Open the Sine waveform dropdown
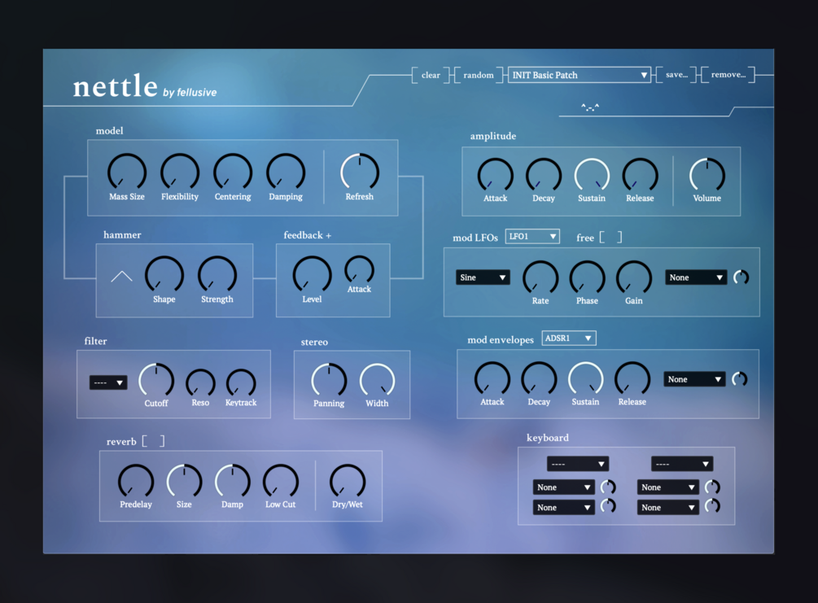This screenshot has width=818, height=603. pyautogui.click(x=483, y=277)
